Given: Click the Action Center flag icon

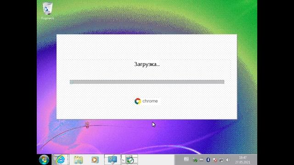Looking at the screenshot, I should [215, 160].
